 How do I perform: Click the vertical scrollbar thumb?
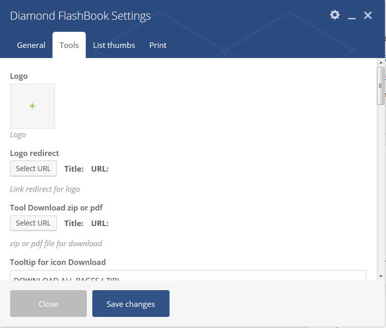click(x=380, y=86)
